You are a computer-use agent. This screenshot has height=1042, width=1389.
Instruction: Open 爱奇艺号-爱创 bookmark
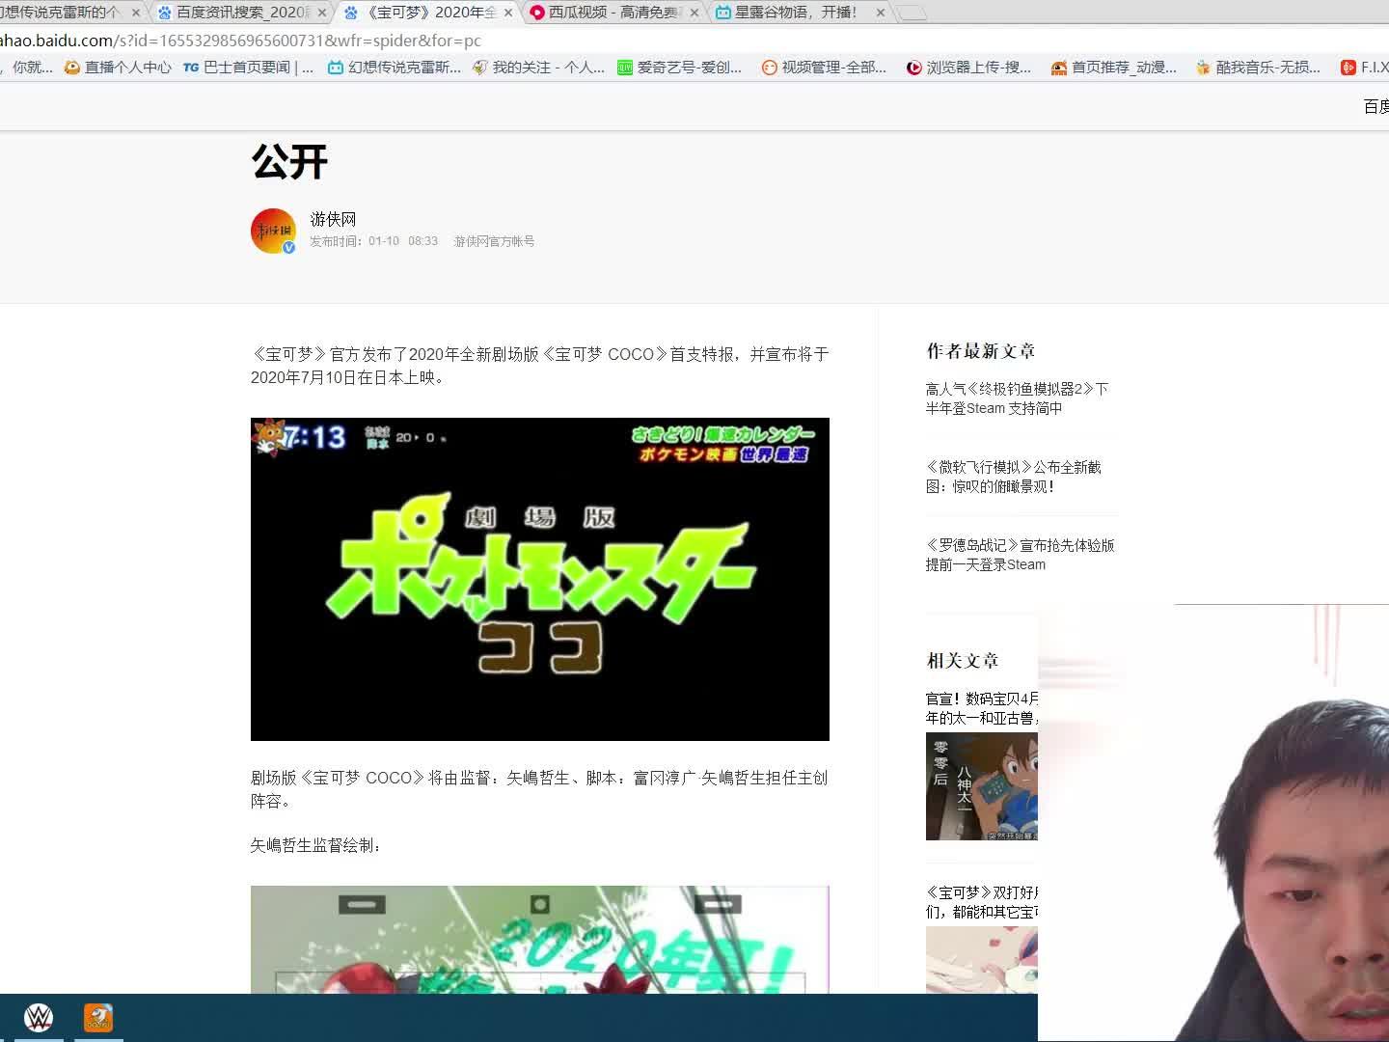coord(679,68)
